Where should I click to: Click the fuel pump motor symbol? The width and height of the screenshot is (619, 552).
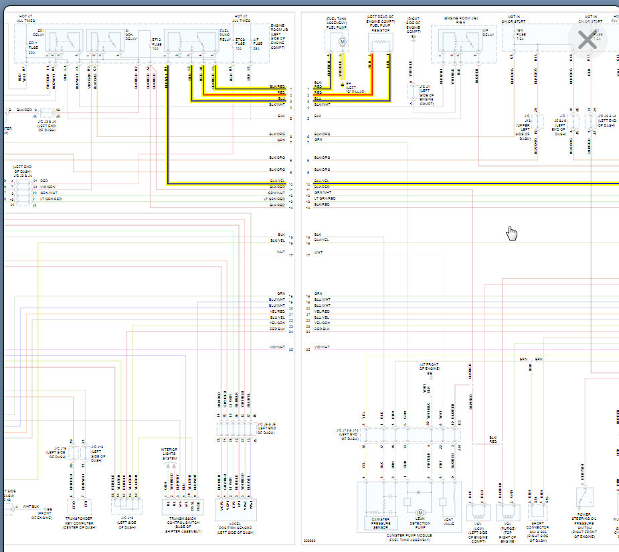(x=342, y=42)
